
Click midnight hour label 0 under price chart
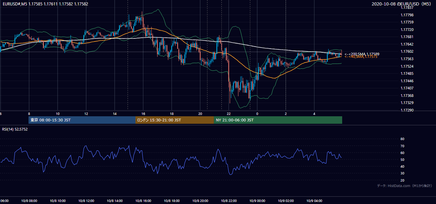point(257,114)
